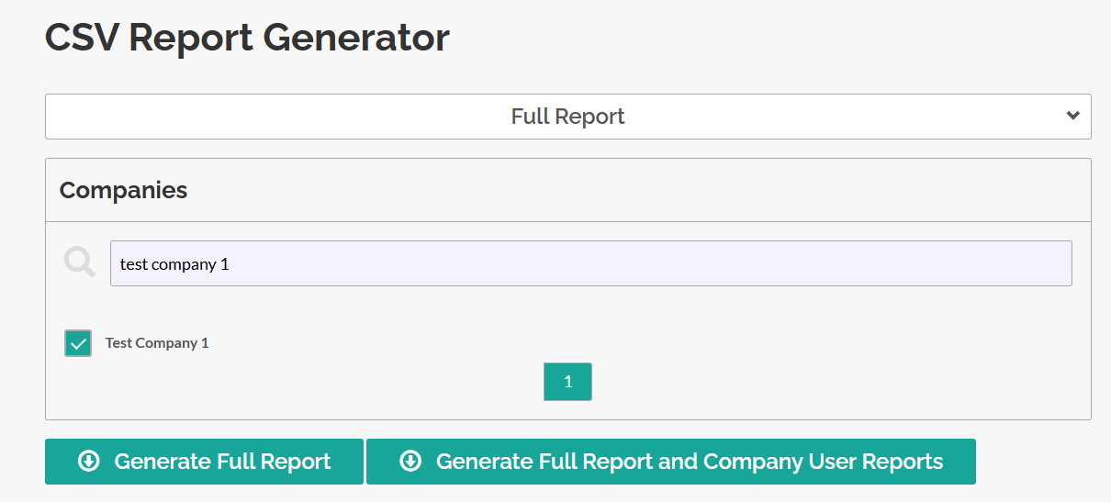This screenshot has height=502, width=1111.
Task: Click the Companies panel heading
Action: point(123,190)
